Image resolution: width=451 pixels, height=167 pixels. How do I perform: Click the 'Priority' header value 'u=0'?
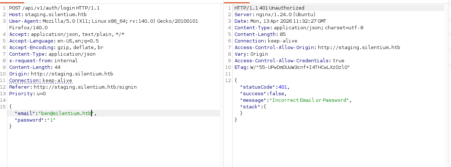coord(41,93)
